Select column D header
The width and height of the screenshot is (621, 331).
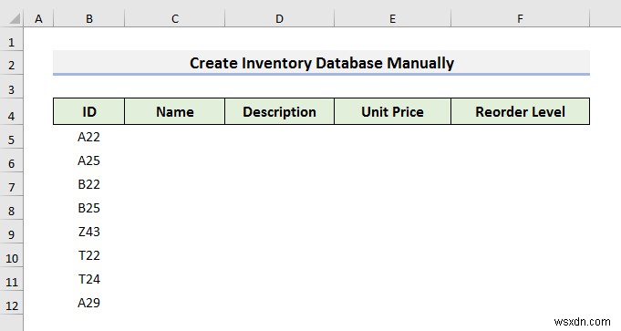[280, 18]
